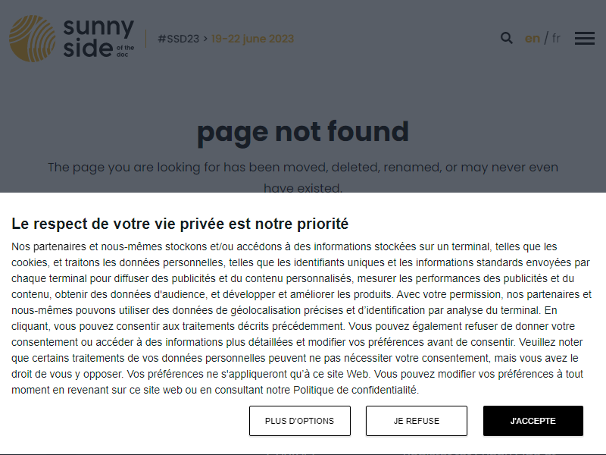The image size is (606, 455).
Task: Select the '19-22 june 2023' date text
Action: 252,39
